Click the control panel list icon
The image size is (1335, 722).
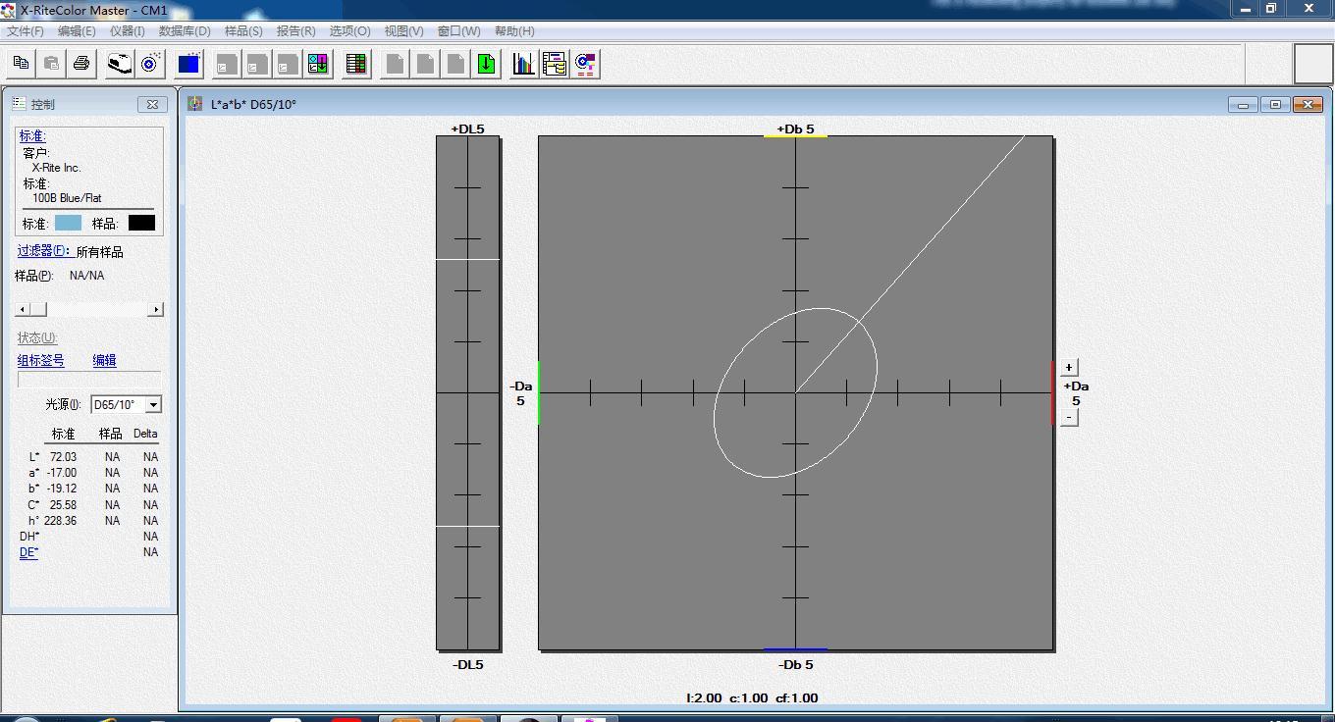point(19,103)
